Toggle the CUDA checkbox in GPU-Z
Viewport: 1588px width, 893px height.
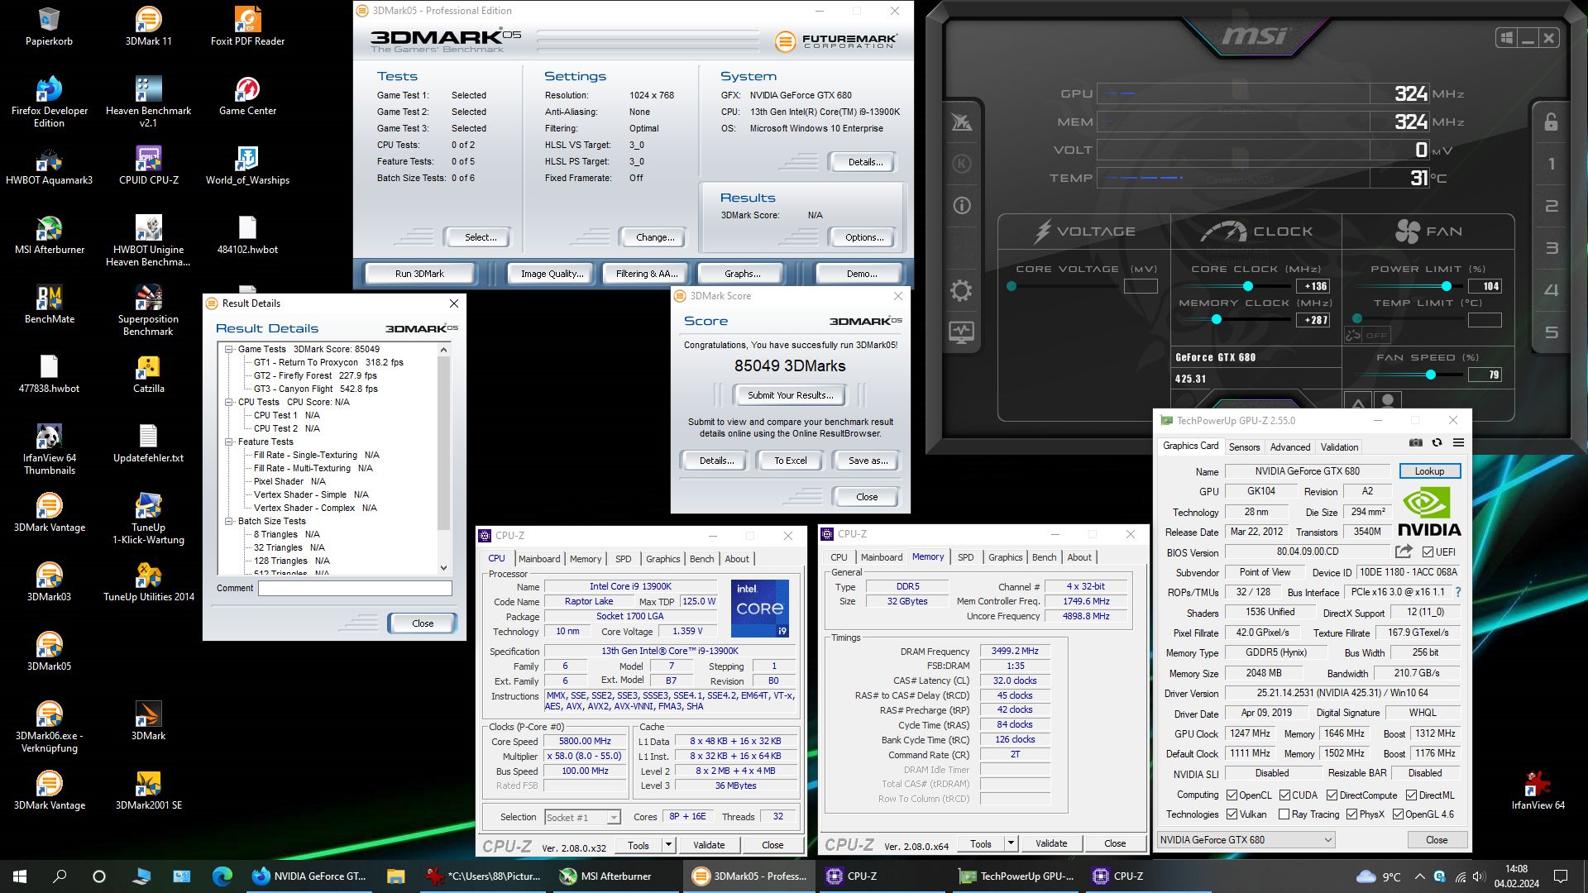pyautogui.click(x=1284, y=795)
